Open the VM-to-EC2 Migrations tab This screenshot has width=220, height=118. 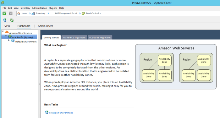(74, 37)
